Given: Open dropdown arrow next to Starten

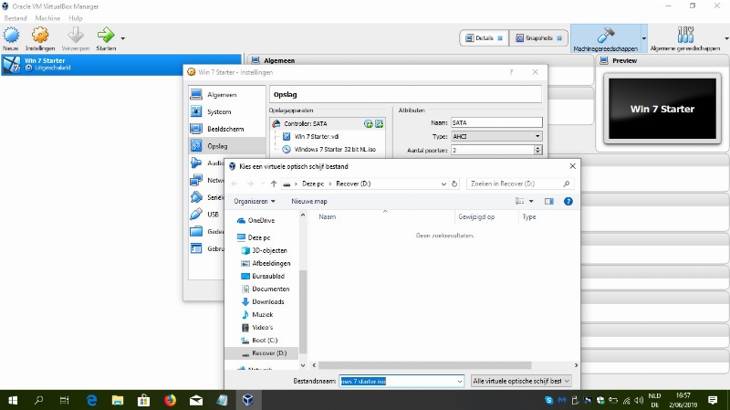Looking at the screenshot, I should tap(123, 38).
